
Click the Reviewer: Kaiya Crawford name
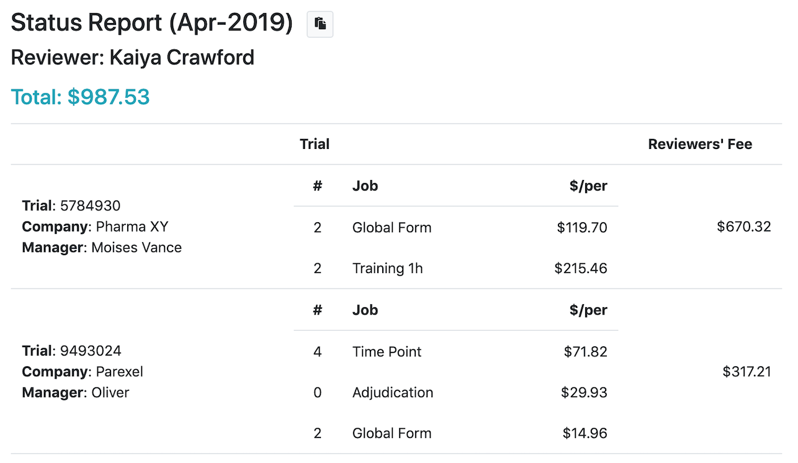133,58
